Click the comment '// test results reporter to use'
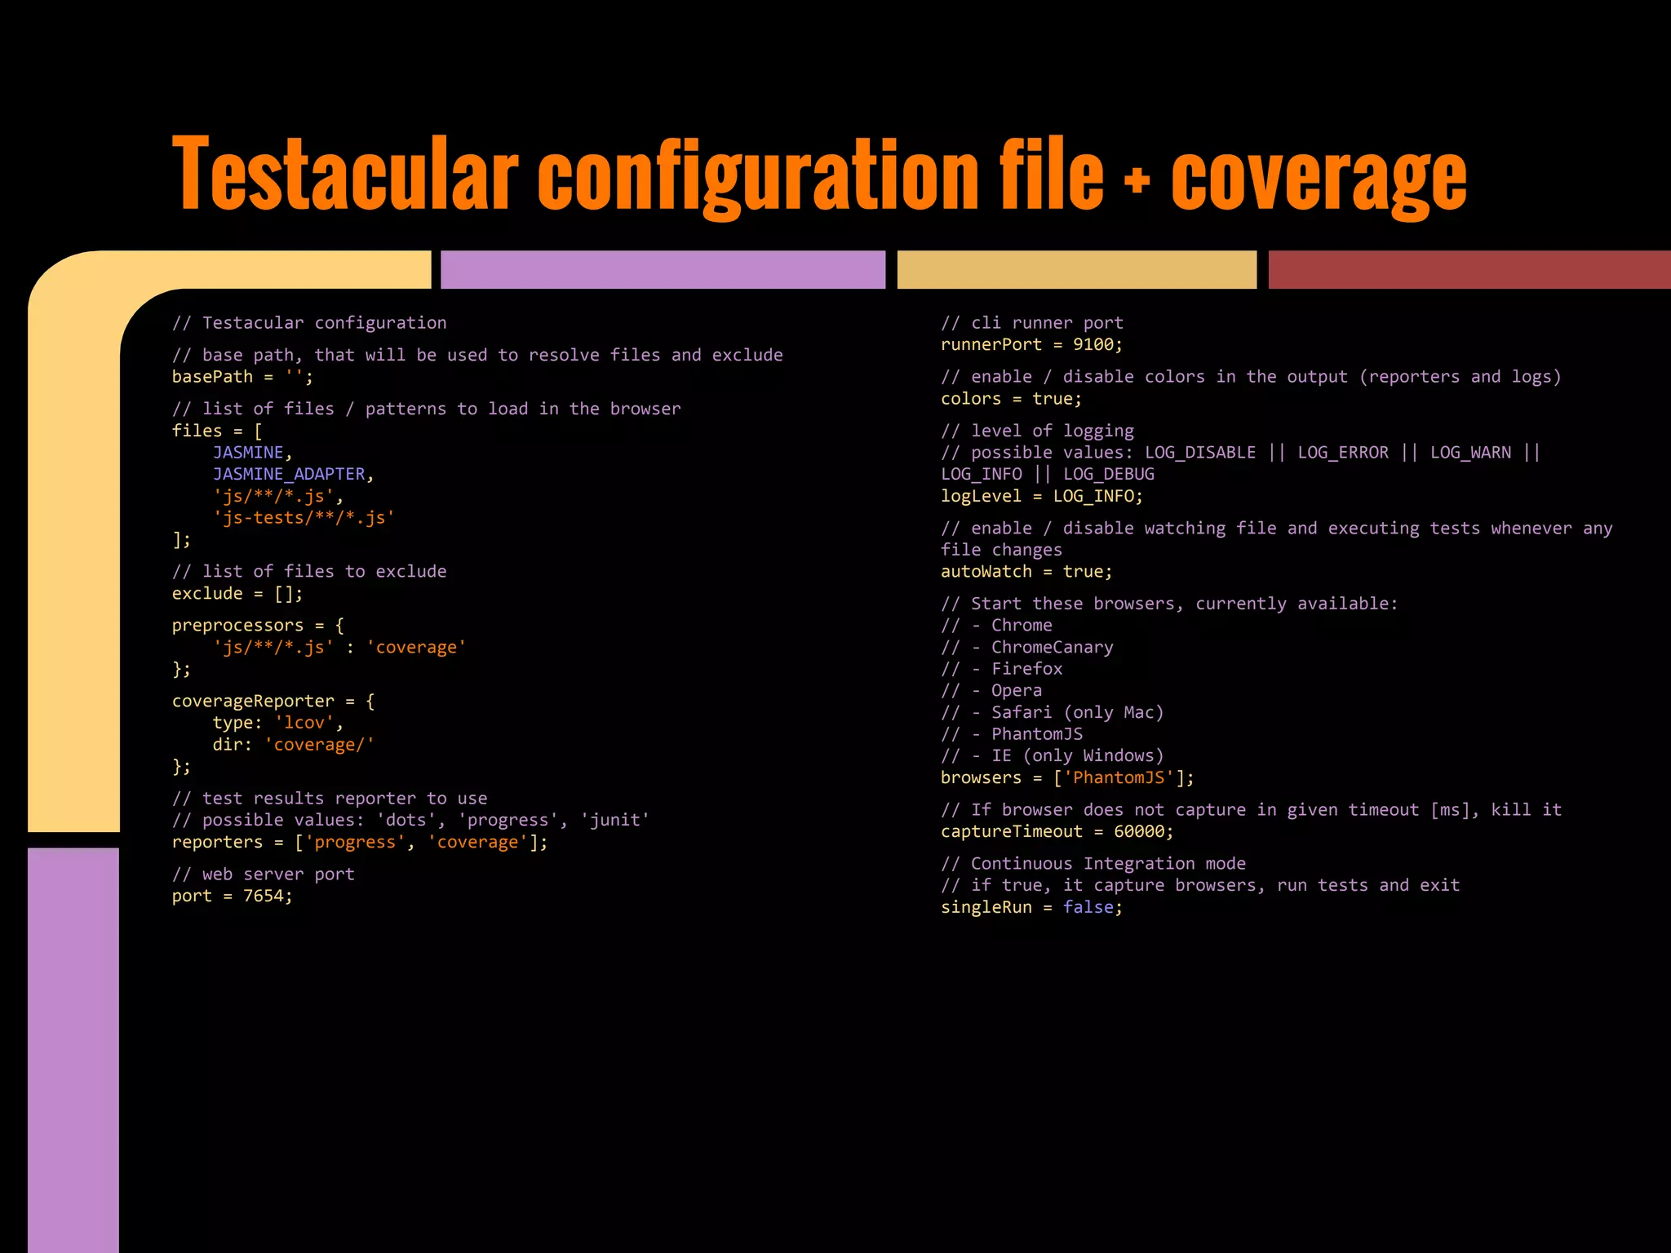The image size is (1671, 1253). click(x=330, y=799)
